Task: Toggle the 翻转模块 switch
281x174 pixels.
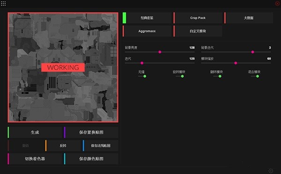Action: 217,76
